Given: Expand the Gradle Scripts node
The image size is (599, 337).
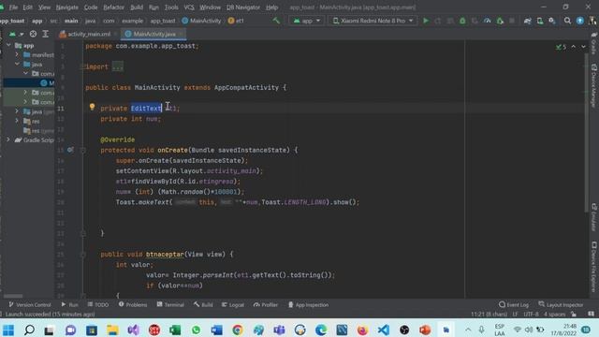Looking at the screenshot, I should pyautogui.click(x=8, y=139).
